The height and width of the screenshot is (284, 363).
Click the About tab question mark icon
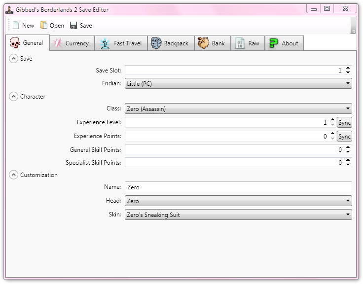(274, 43)
